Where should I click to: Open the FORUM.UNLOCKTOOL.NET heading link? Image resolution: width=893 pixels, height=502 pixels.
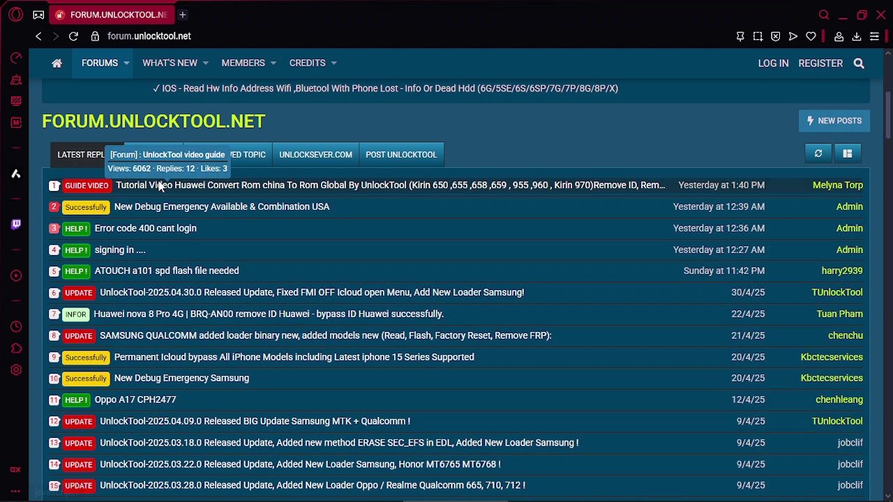click(x=153, y=121)
